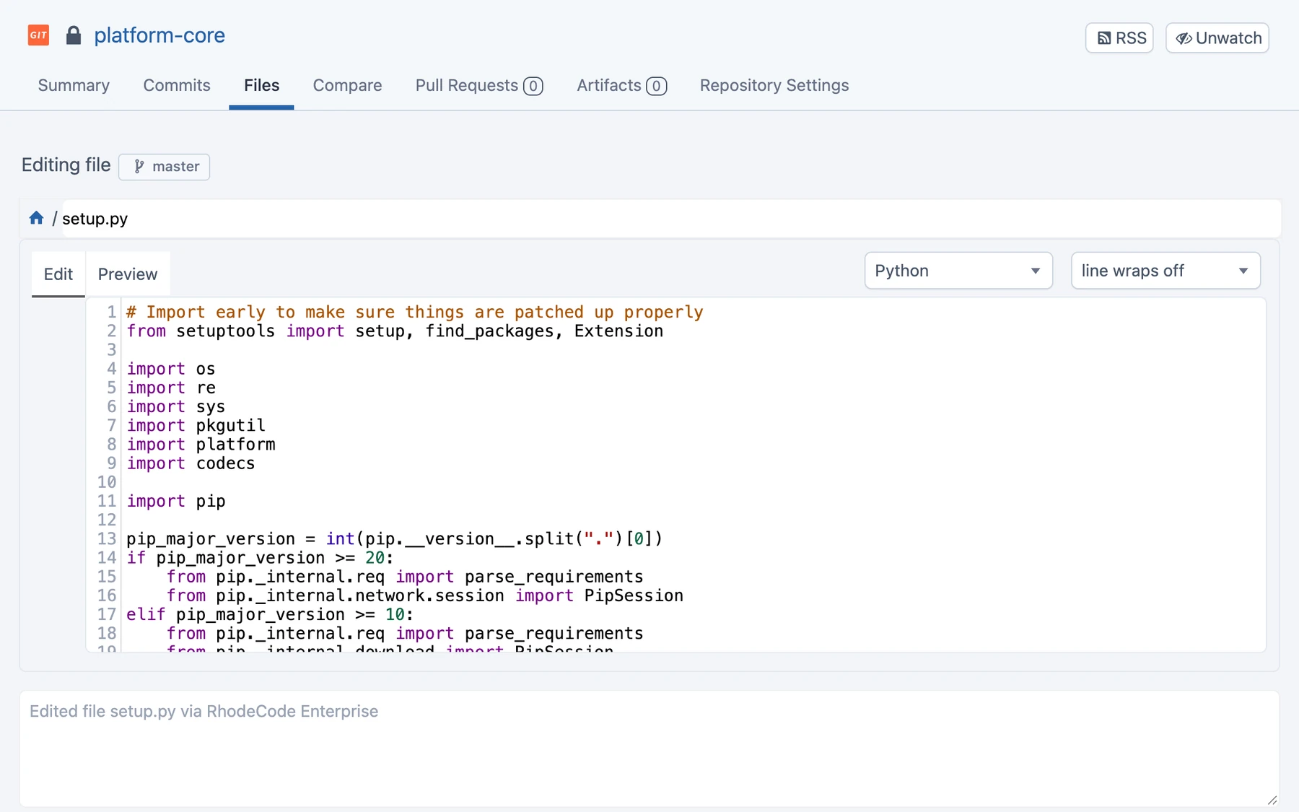Click the 'import platform' code line
The height and width of the screenshot is (812, 1299).
pyautogui.click(x=201, y=444)
